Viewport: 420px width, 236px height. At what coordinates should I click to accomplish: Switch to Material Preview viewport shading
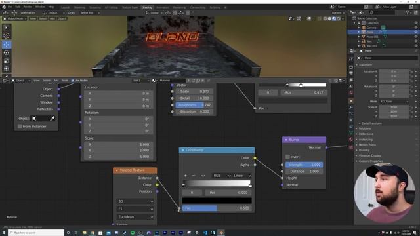coord(334,19)
